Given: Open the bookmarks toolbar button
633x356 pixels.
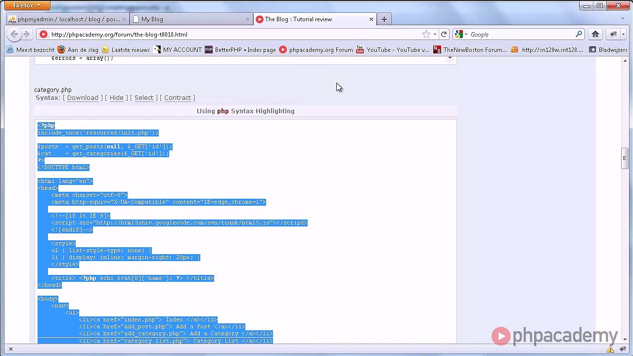Looking at the screenshot, I should [x=613, y=34].
